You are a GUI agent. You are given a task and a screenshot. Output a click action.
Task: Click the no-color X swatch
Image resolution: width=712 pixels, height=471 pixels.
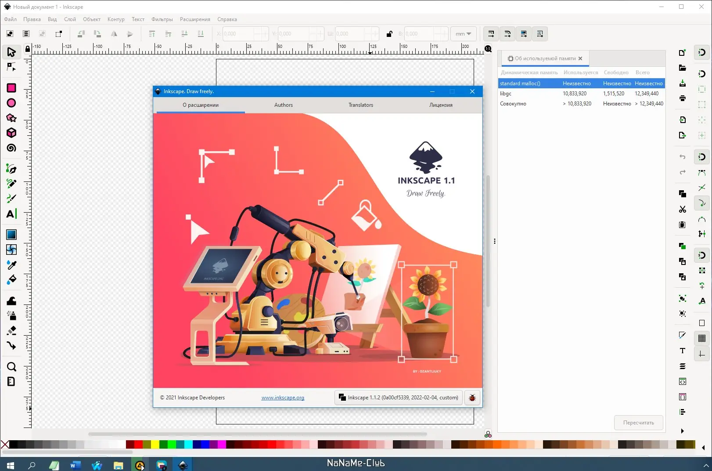click(x=5, y=445)
